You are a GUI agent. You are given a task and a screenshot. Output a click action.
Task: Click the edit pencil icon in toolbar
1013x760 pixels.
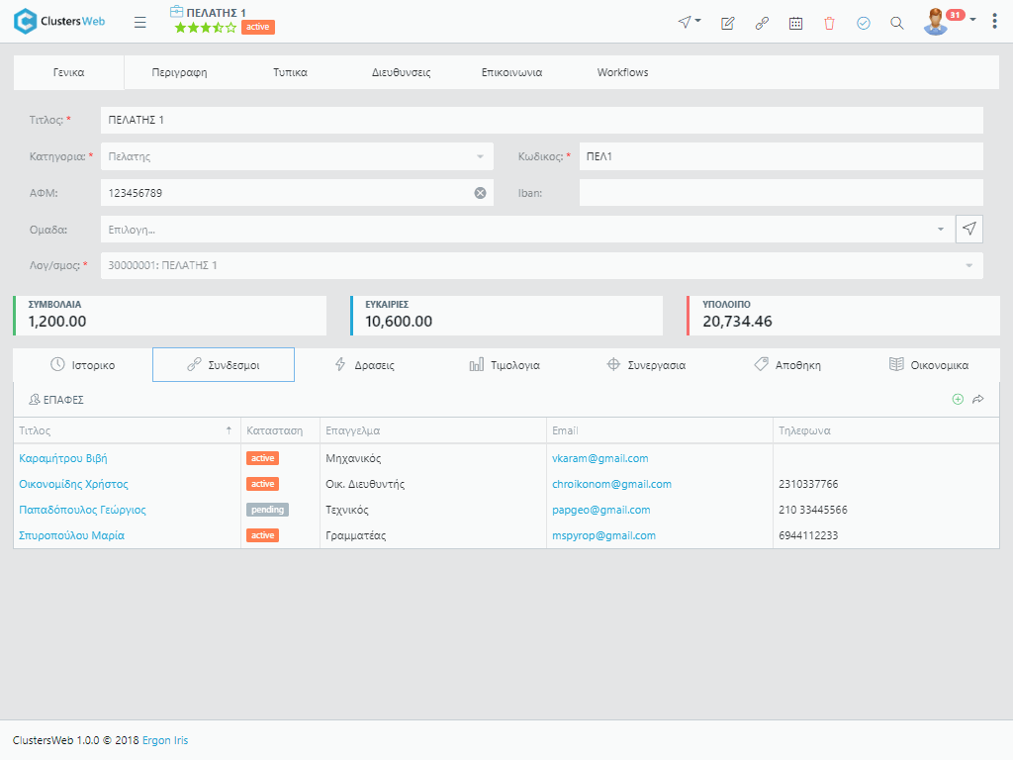coord(728,23)
